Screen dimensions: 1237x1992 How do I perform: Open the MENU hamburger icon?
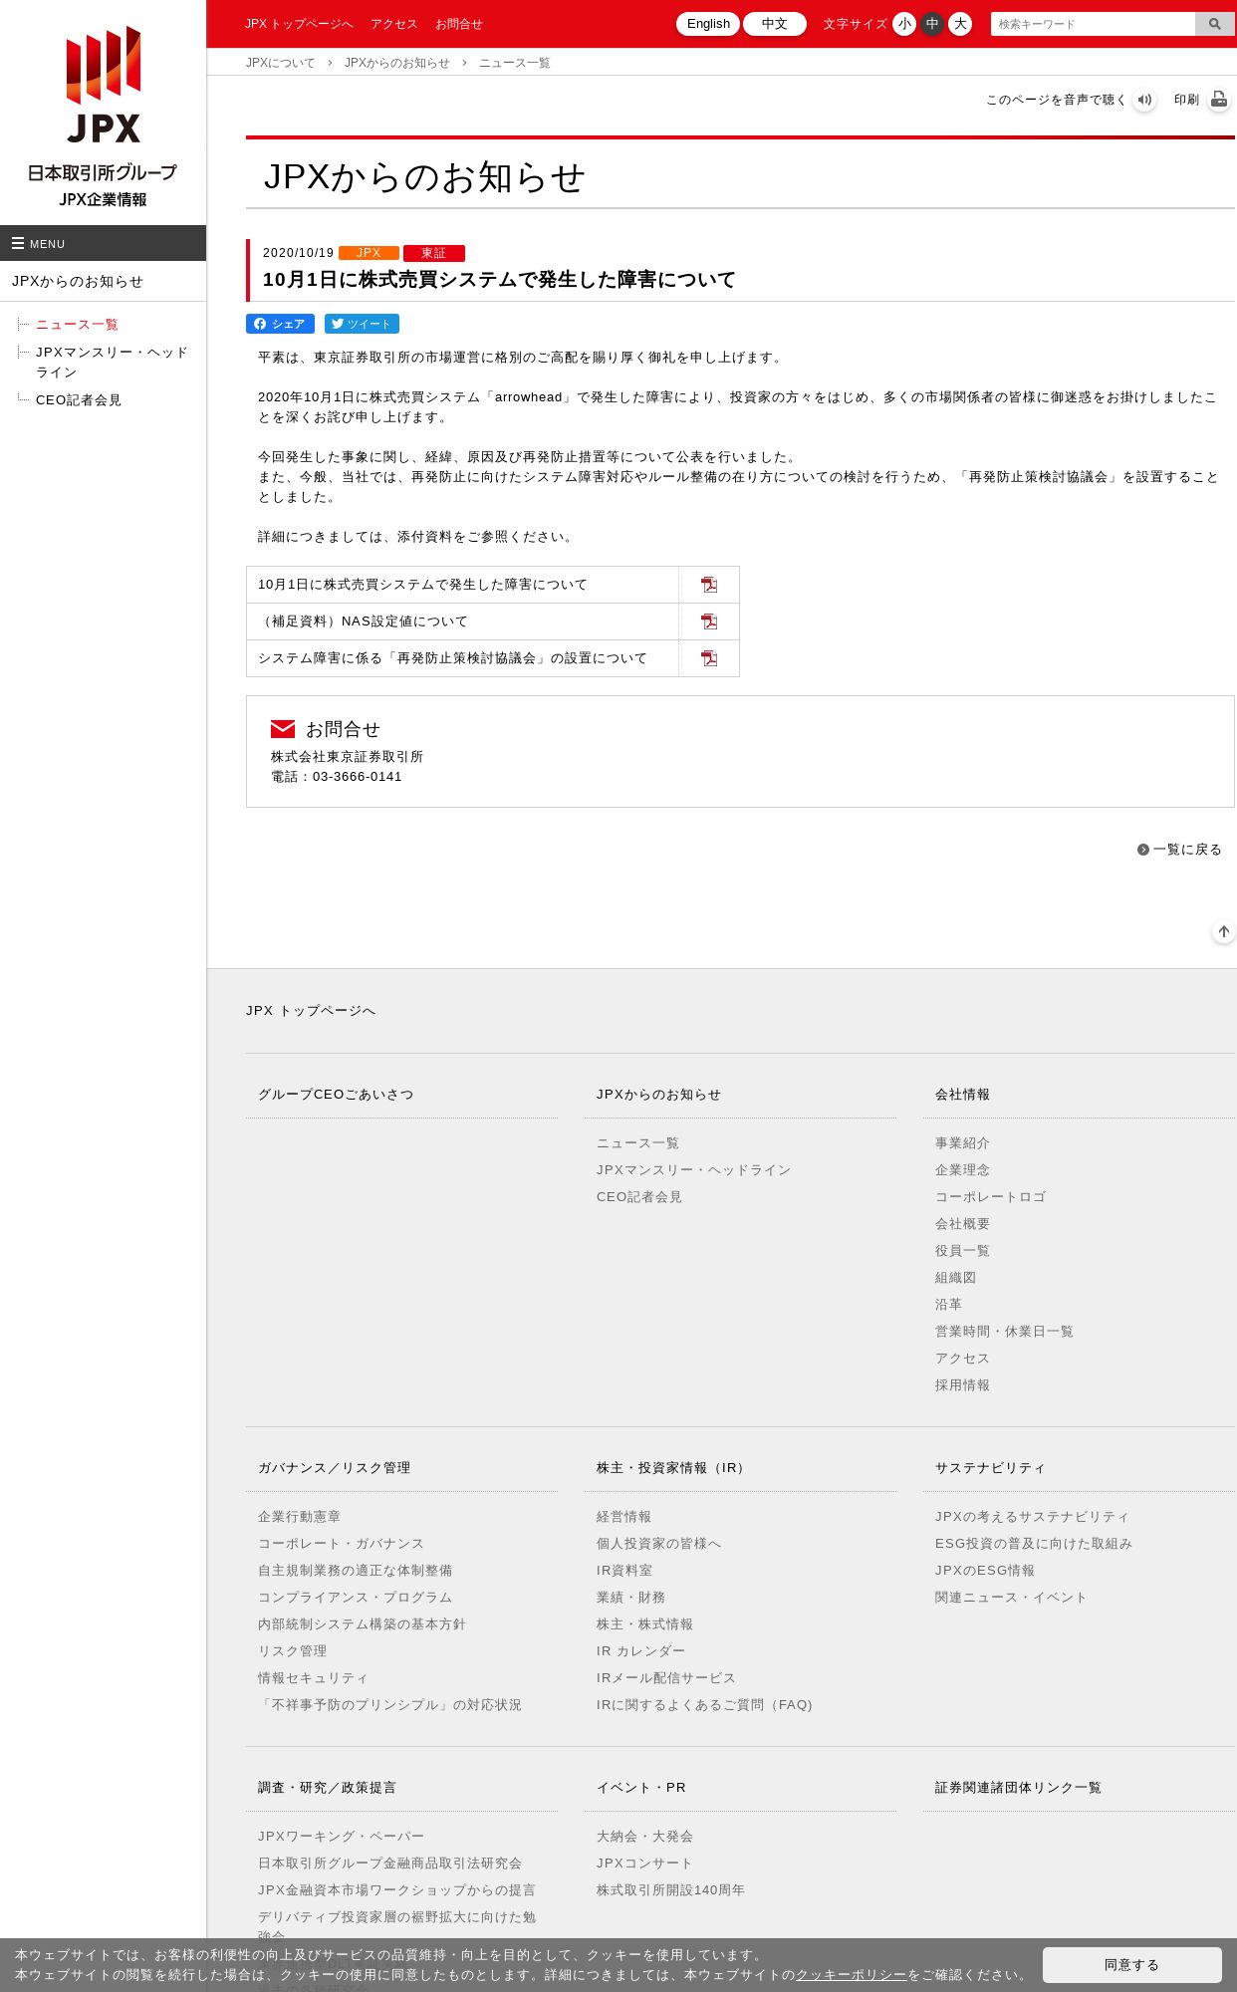pos(18,243)
